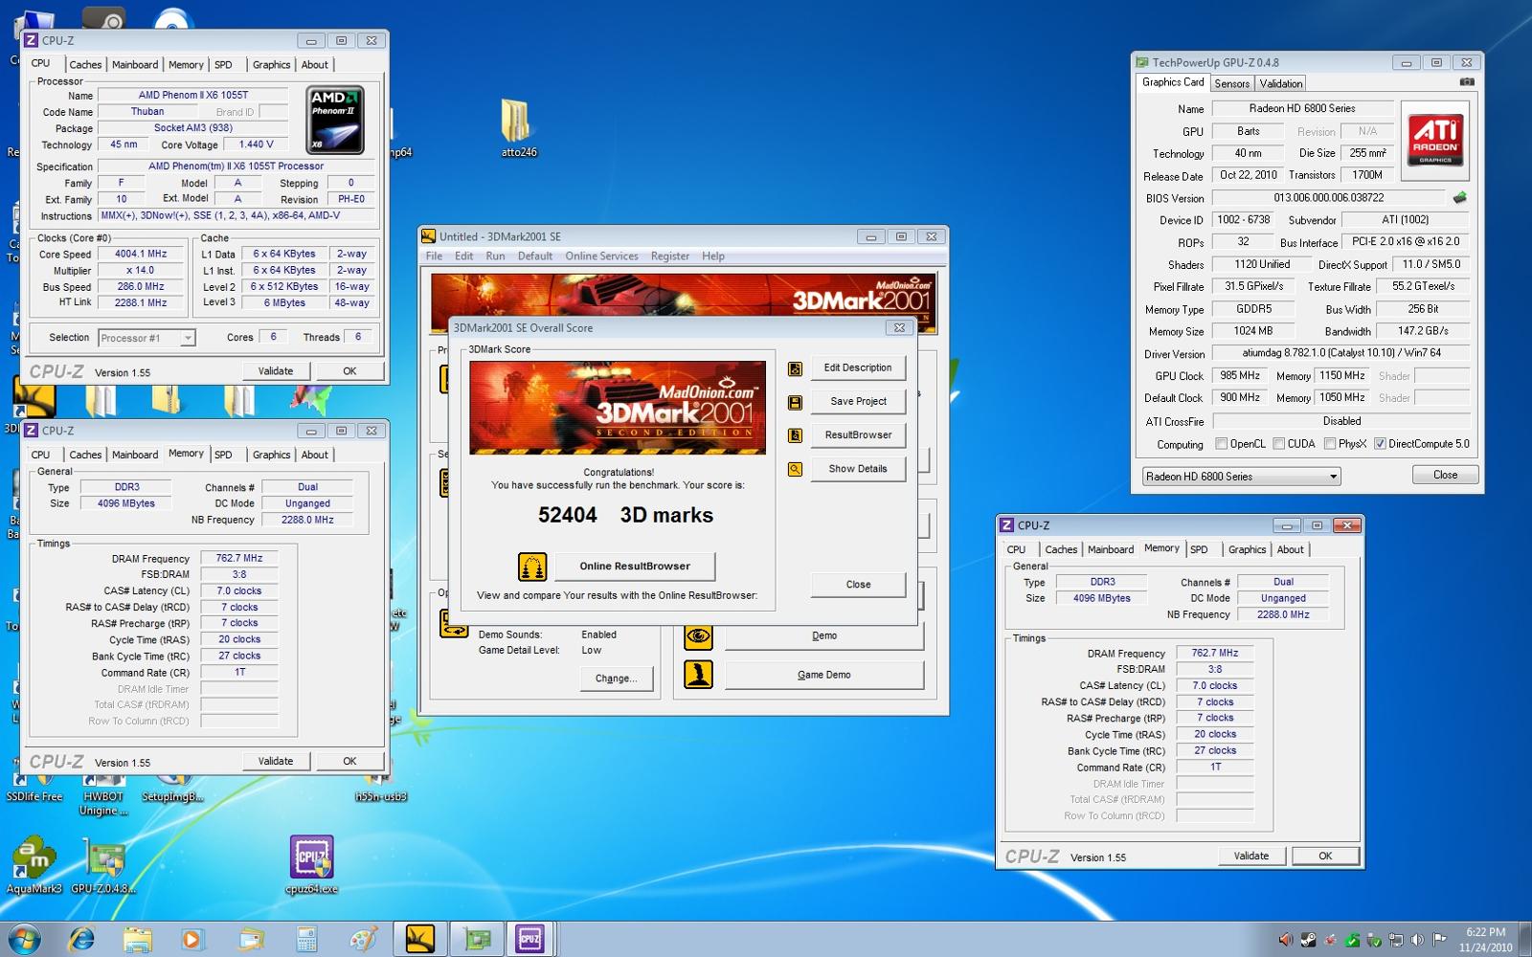Open cpuz64.exe desktop icon
The image size is (1532, 957).
click(x=311, y=864)
